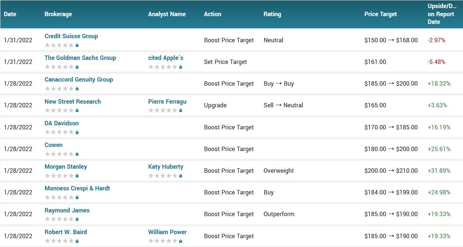Click the star rating under Canaccord Genuity Group
This screenshot has height=247, width=463.
pyautogui.click(x=59, y=89)
